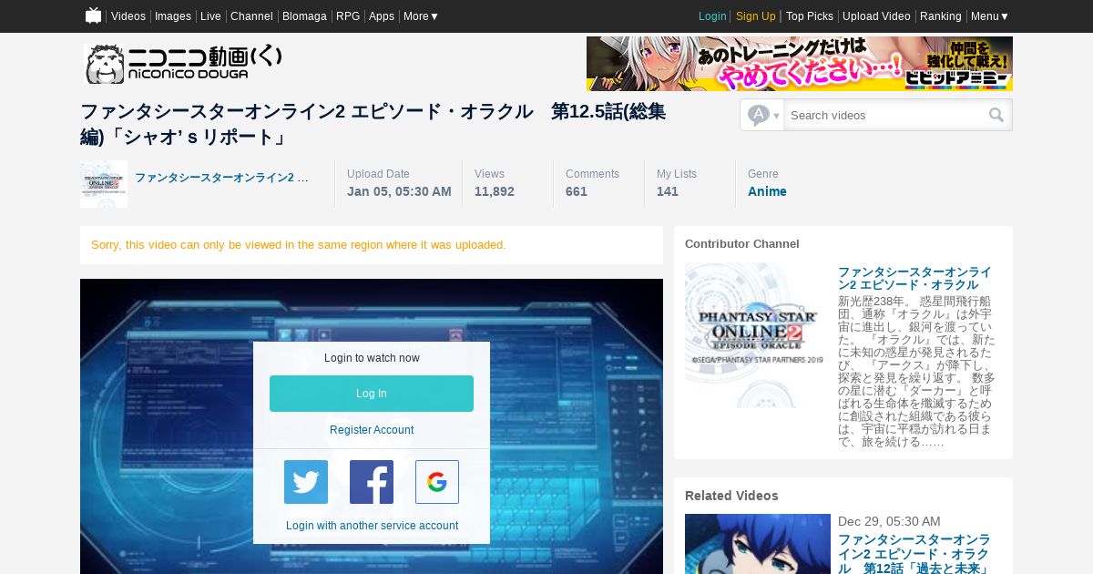Open Apps in top navigation
Image resolution: width=1093 pixels, height=574 pixels.
[382, 16]
